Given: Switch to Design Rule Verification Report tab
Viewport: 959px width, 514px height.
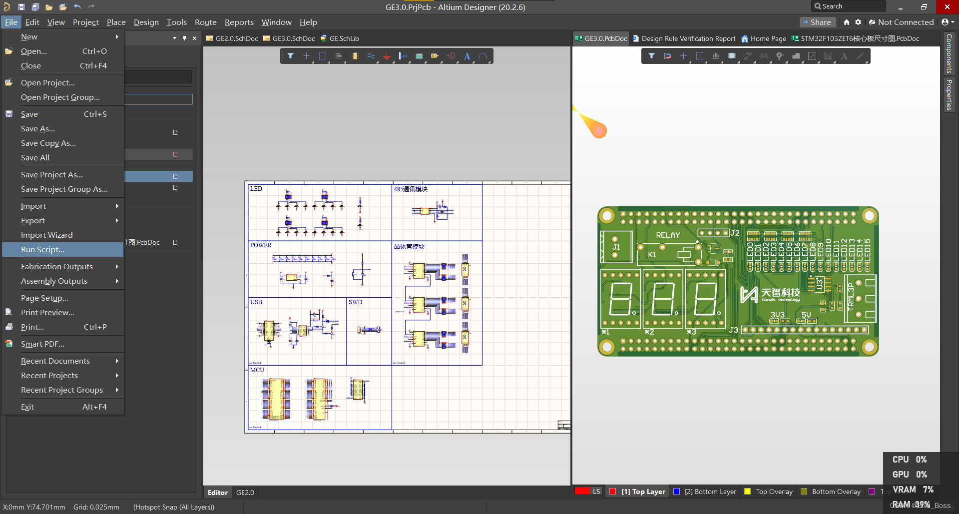Looking at the screenshot, I should click(x=684, y=38).
